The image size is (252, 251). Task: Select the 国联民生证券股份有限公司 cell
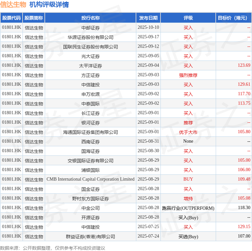coord(91,47)
